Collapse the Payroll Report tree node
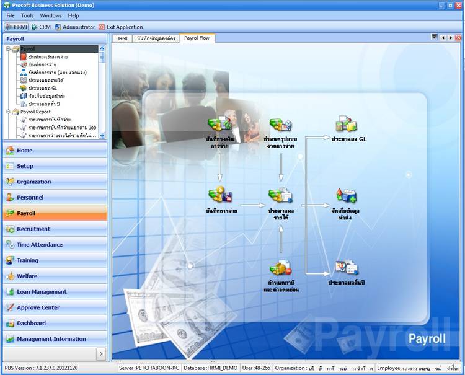465x375 pixels. [7, 112]
